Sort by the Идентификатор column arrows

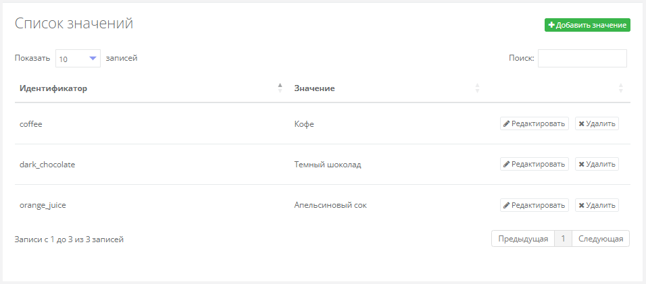pos(280,88)
